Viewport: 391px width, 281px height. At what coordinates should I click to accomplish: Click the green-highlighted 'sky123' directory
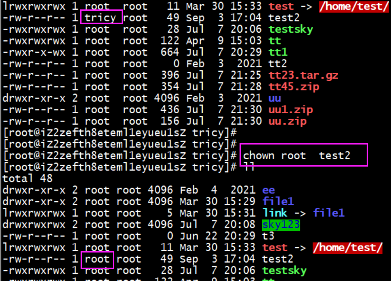[281, 225]
